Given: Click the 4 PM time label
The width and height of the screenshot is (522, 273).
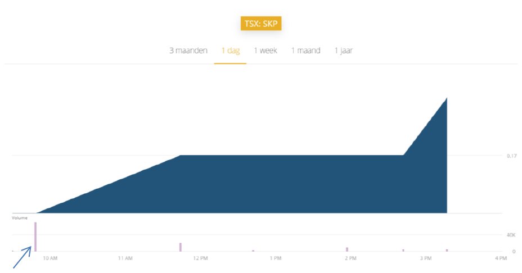Looking at the screenshot, I should click(501, 258).
